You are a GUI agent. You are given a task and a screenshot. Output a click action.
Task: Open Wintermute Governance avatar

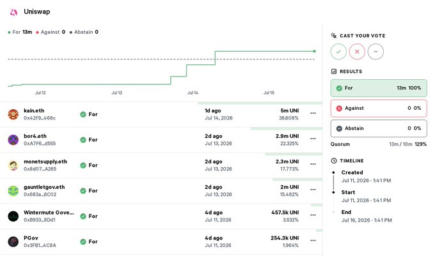pyautogui.click(x=13, y=216)
